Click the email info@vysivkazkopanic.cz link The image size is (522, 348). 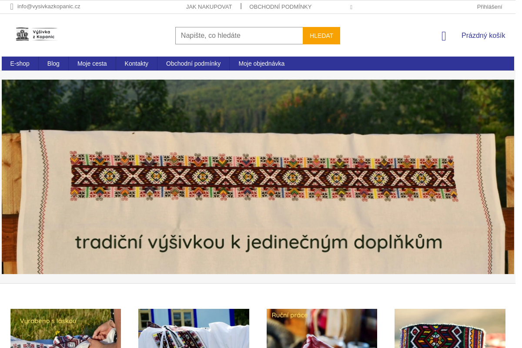pos(49,7)
